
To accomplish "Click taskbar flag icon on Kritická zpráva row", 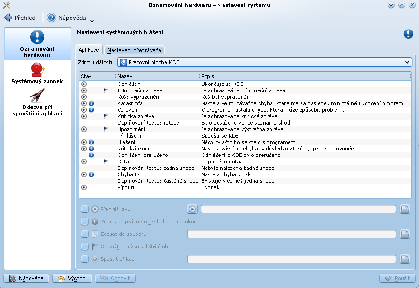I will coord(106,116).
